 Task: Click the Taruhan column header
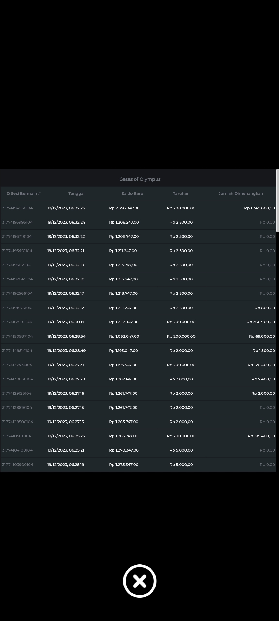[181, 194]
